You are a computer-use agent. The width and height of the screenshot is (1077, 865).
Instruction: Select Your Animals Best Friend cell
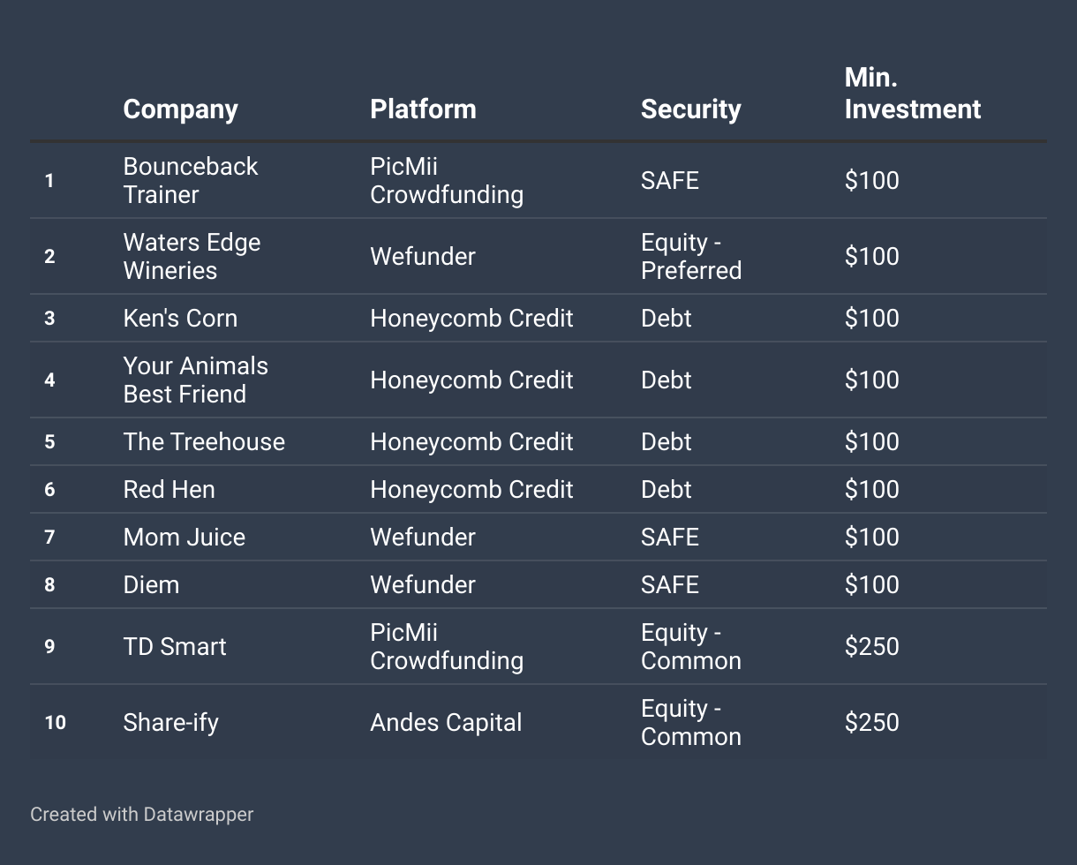(x=195, y=380)
